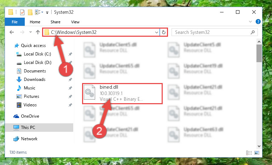Toggle the pin beside Pictures
Viewport: 272px width, 165px height.
coord(70,96)
